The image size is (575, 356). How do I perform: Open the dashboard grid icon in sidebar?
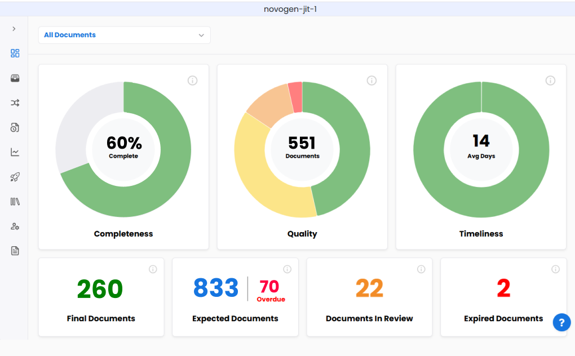pos(15,54)
